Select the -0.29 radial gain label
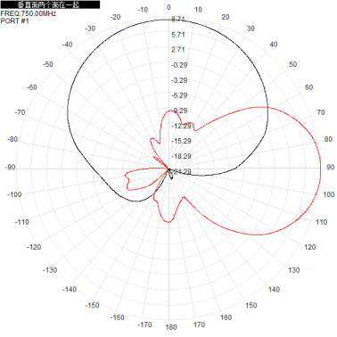This screenshot has height=337, width=337. point(179,65)
